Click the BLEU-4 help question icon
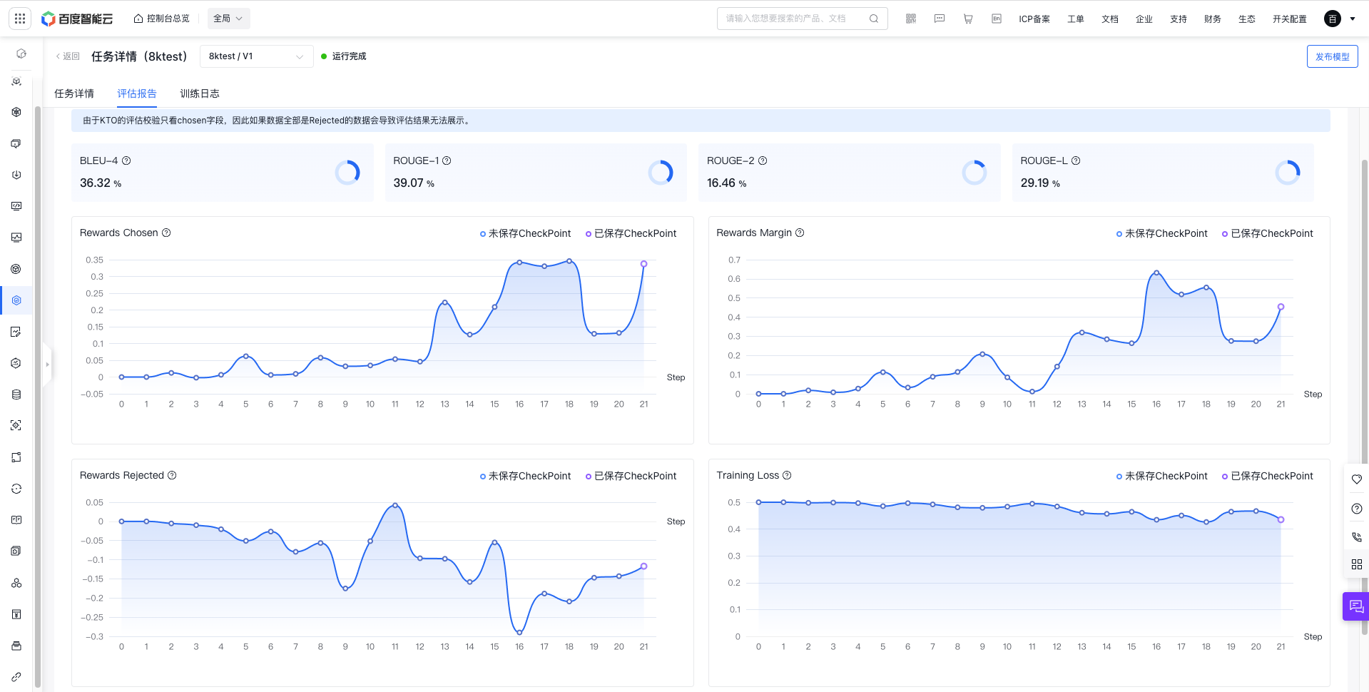Image resolution: width=1369 pixels, height=692 pixels. point(126,161)
